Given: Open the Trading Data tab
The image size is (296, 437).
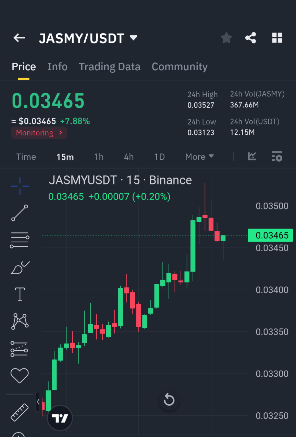Looking at the screenshot, I should coord(110,66).
